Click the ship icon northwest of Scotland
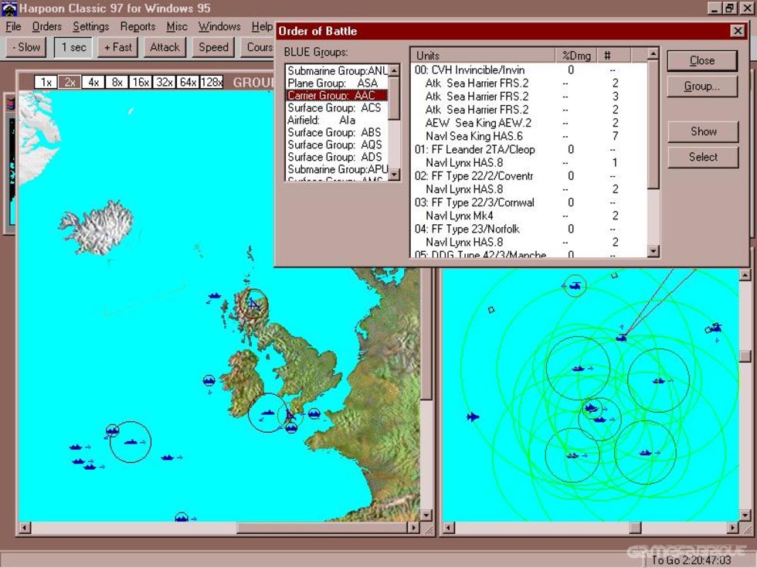Image resolution: width=757 pixels, height=568 pixels. click(215, 295)
